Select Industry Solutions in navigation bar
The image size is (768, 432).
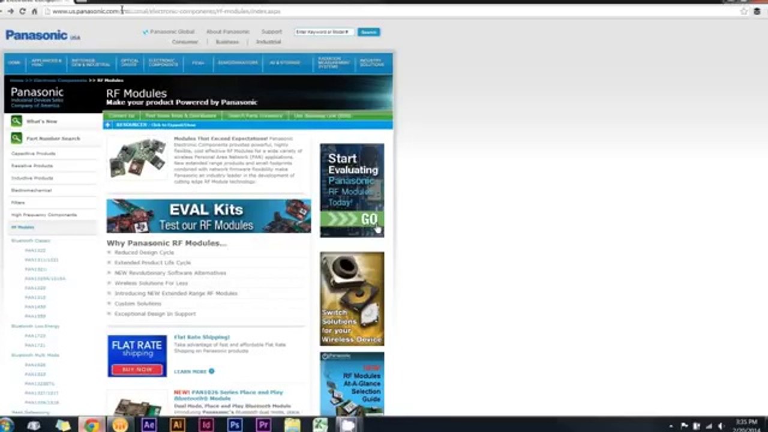(371, 63)
